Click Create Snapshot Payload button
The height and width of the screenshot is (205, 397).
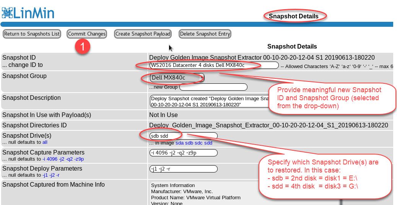tap(143, 34)
